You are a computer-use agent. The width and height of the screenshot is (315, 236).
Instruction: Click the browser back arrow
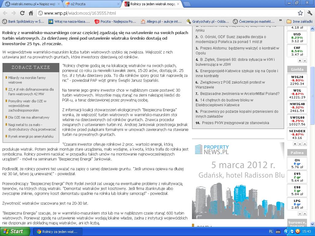[x=5, y=13]
